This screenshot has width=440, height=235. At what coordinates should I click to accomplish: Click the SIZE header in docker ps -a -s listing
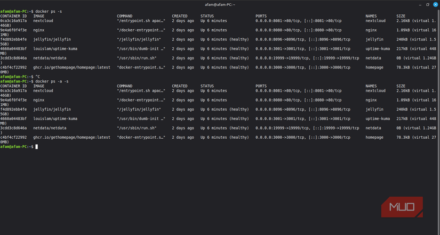[x=401, y=86]
